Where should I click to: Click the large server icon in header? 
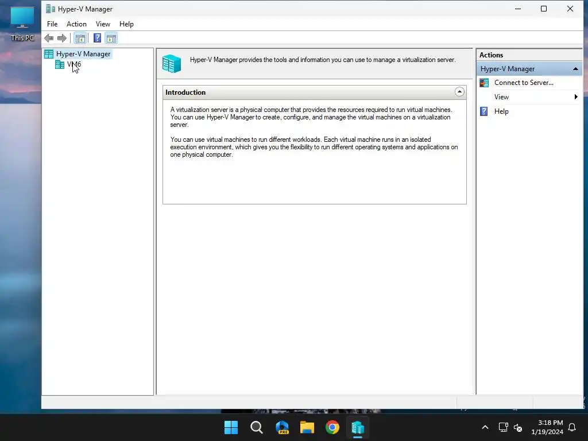(x=172, y=63)
